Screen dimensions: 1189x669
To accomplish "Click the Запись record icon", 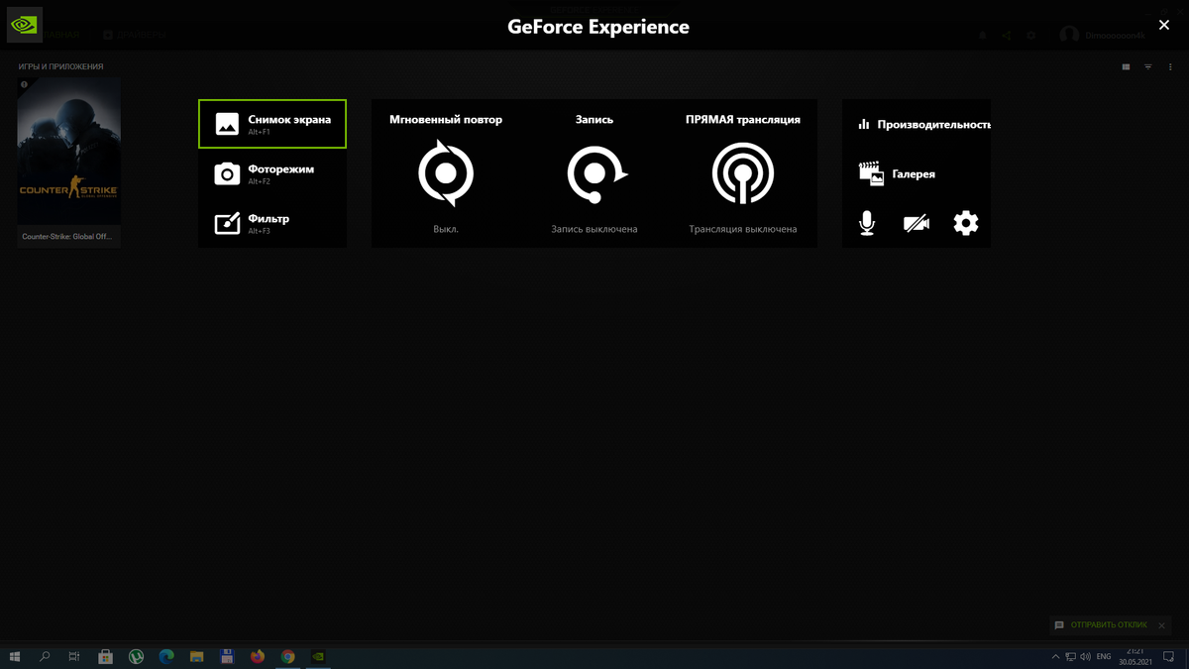I will (595, 174).
